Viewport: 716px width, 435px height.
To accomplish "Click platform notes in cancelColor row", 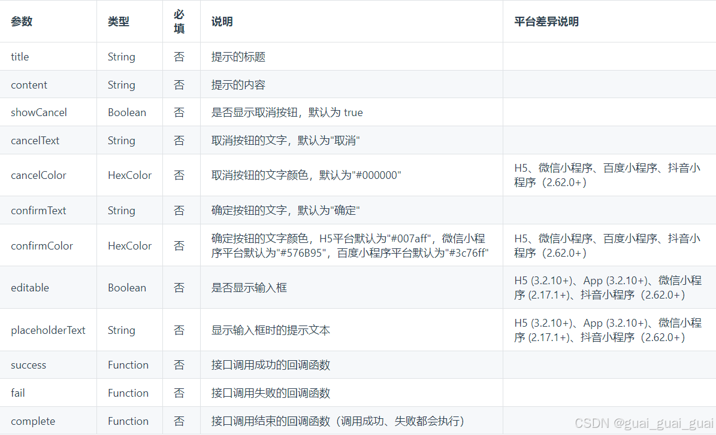I will coord(608,175).
